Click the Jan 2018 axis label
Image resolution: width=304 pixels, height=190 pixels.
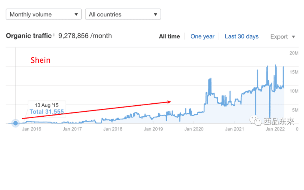coord(112,129)
